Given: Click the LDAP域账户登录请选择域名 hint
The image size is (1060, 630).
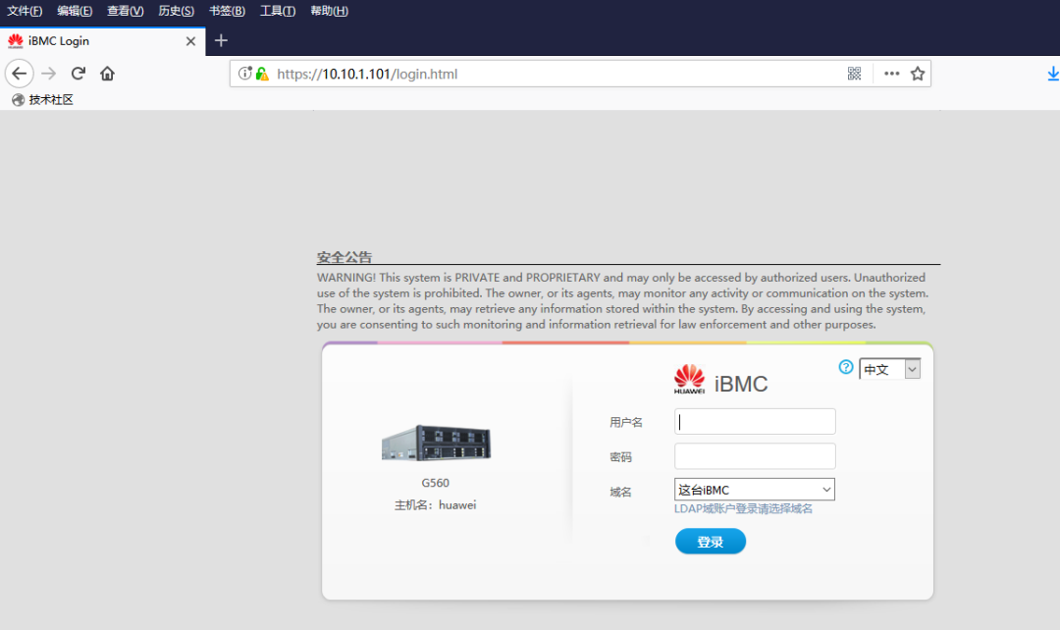Looking at the screenshot, I should click(x=743, y=509).
